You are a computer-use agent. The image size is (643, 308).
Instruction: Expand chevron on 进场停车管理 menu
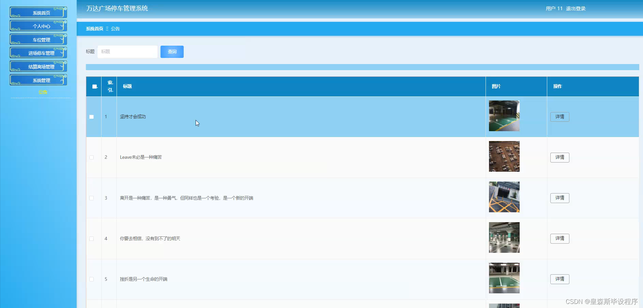pos(62,52)
